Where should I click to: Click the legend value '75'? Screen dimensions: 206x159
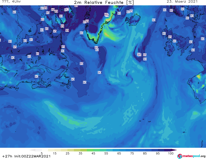132,153
